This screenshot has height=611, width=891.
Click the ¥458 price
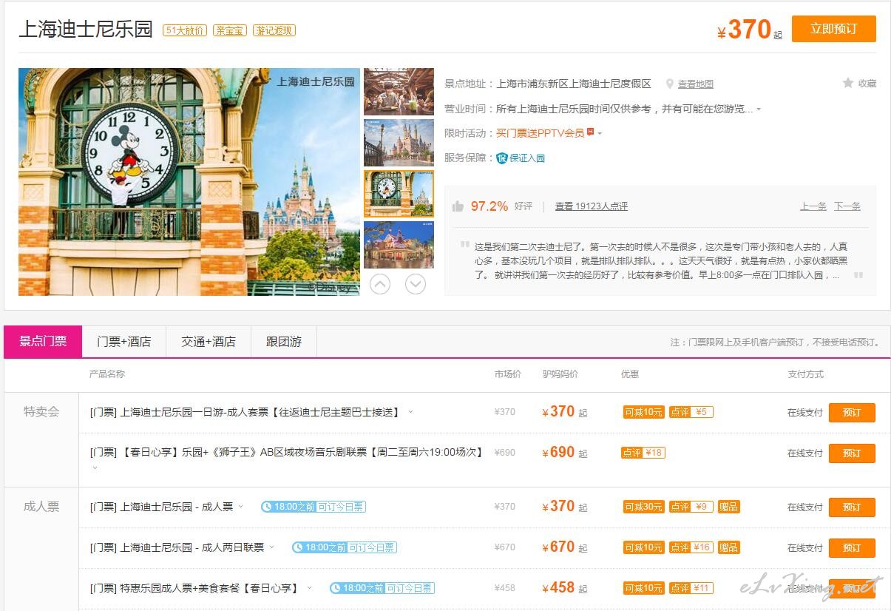558,587
